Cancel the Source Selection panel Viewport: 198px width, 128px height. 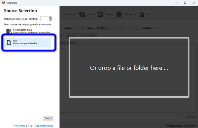coord(48,118)
